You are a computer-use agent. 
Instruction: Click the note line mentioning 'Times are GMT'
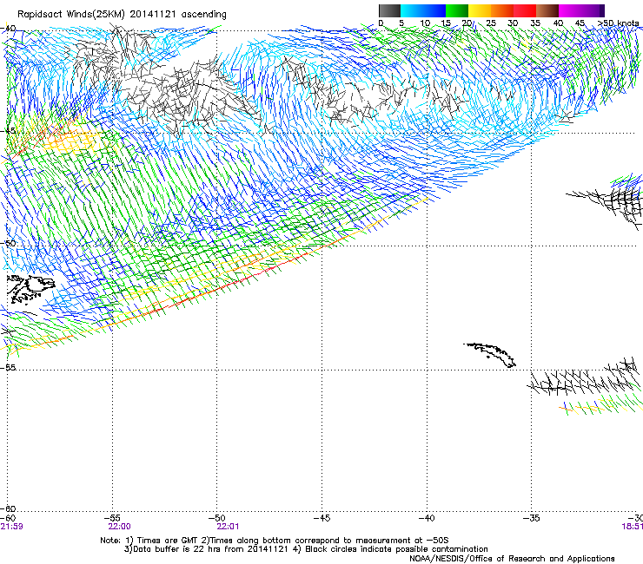point(275,541)
